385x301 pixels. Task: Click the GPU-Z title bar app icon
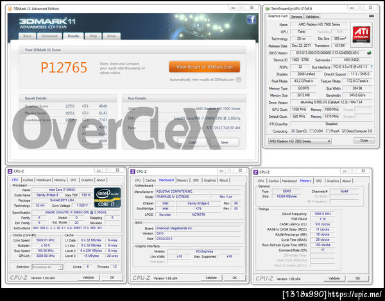pos(268,8)
